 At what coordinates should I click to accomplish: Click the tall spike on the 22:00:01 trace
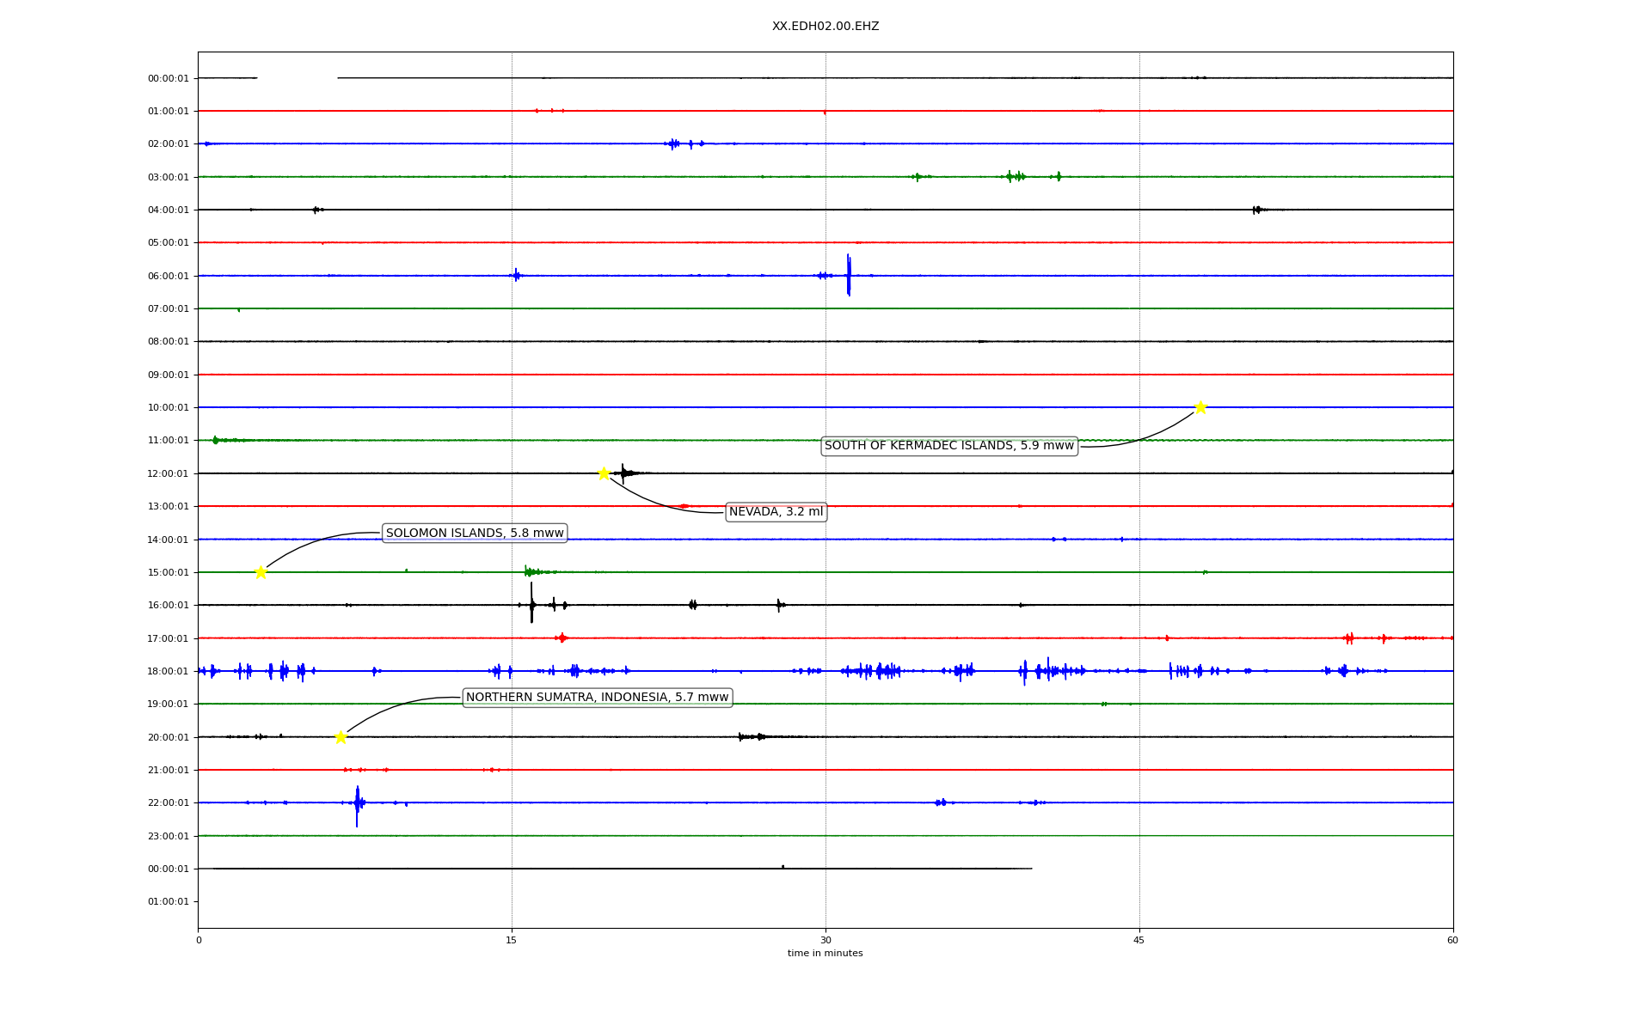tap(357, 804)
